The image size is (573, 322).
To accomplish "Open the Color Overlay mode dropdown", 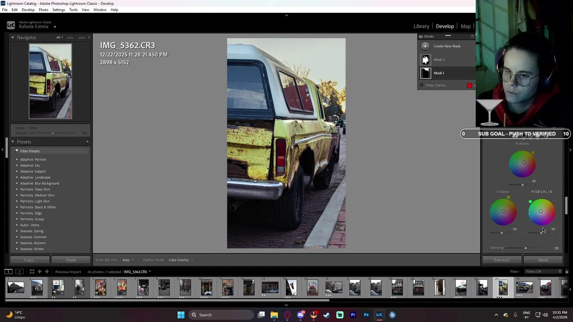I will pyautogui.click(x=180, y=260).
